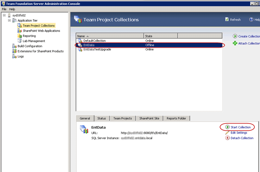Switch to the Status tab
Screen dimensions: 260x172
[x=102, y=118]
